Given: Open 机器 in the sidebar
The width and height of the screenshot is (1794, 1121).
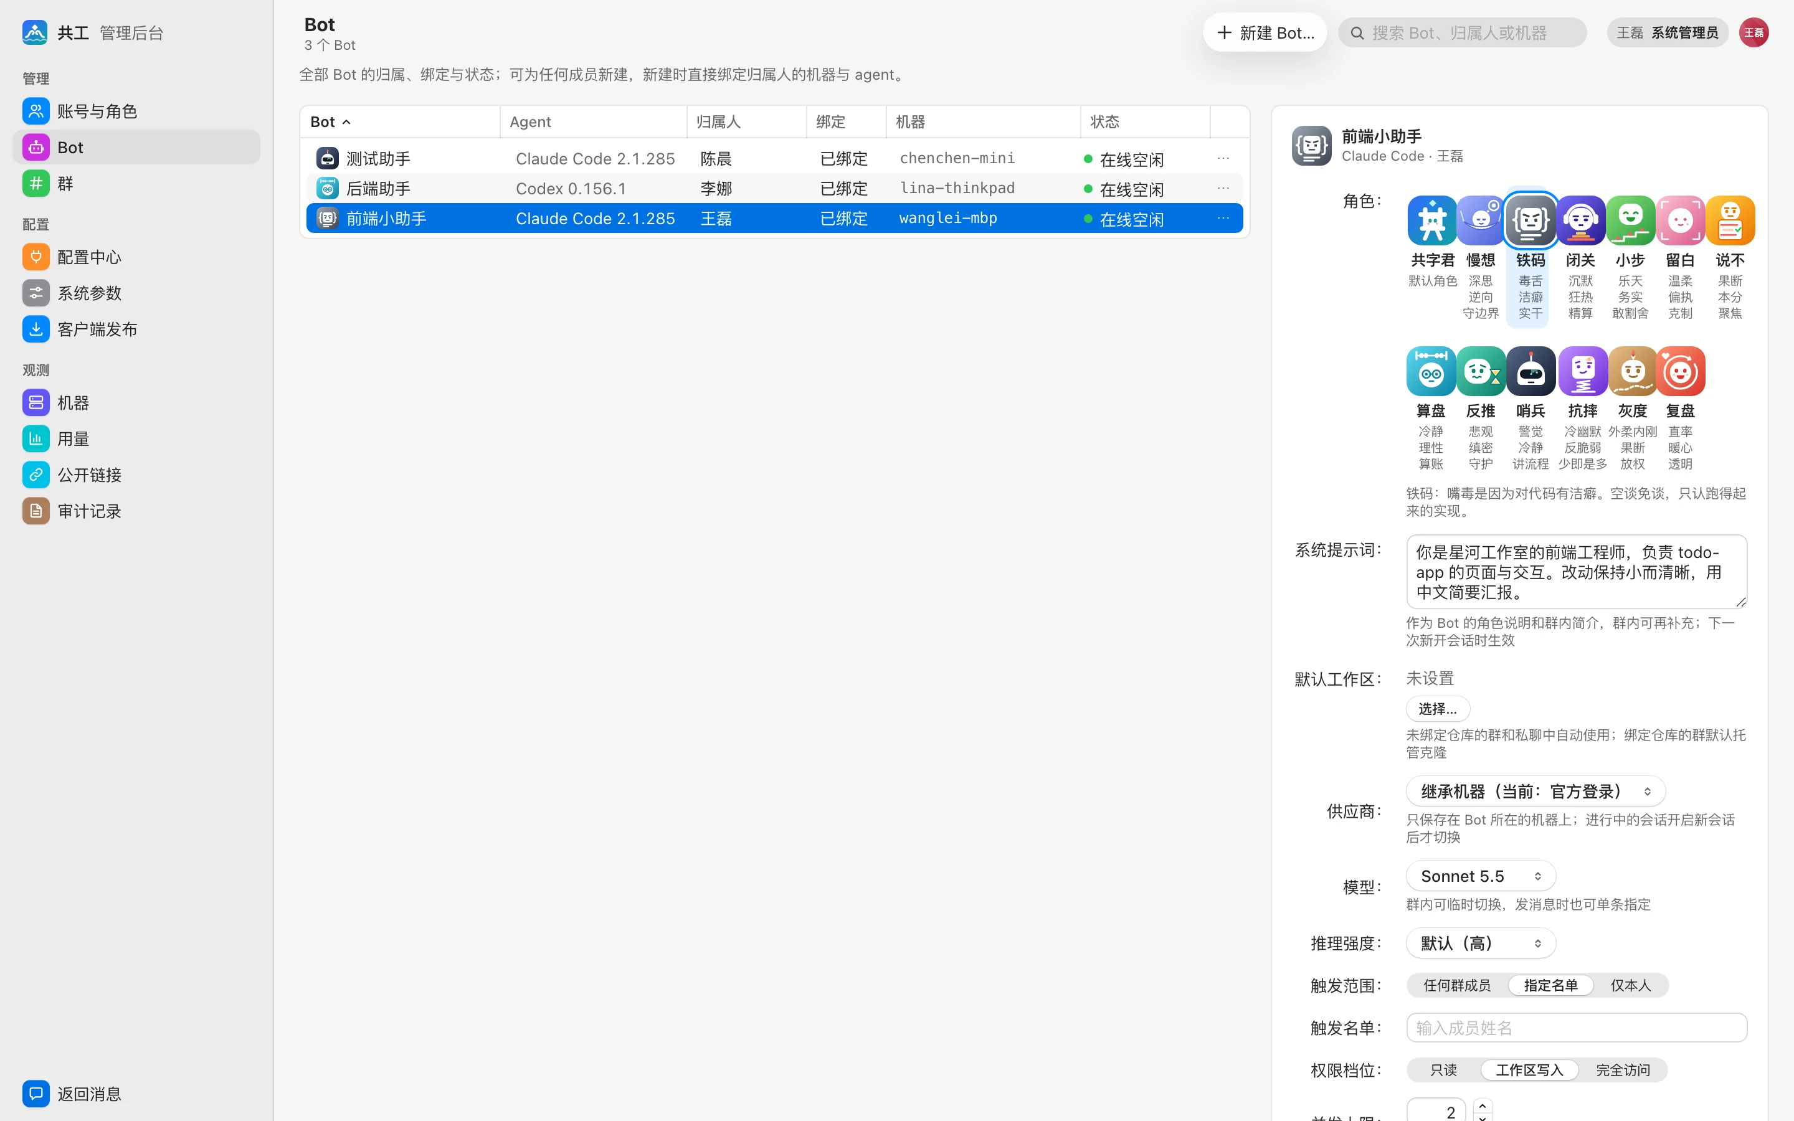Looking at the screenshot, I should pos(136,402).
